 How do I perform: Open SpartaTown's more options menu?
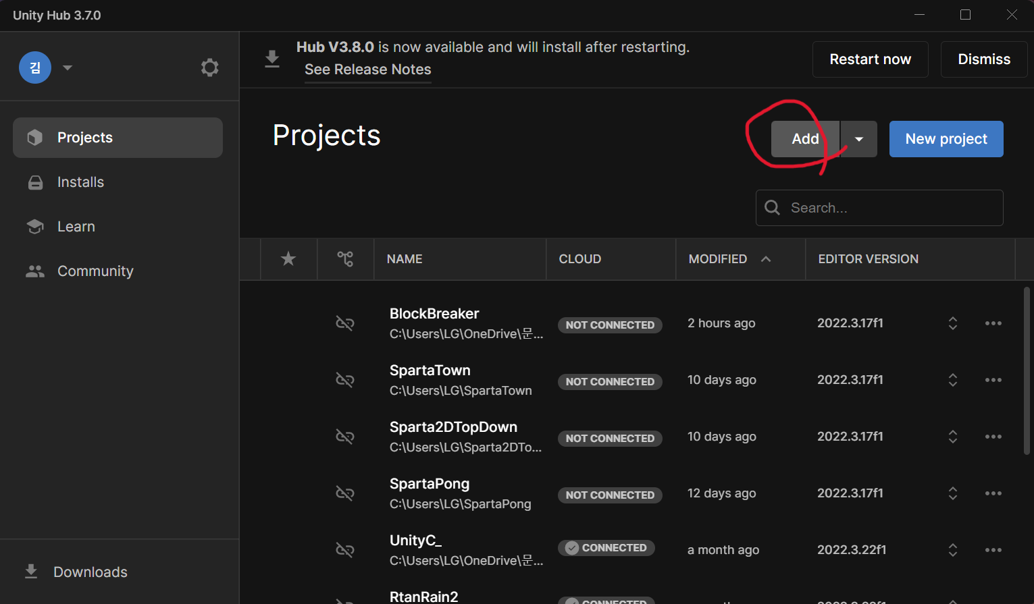993,380
